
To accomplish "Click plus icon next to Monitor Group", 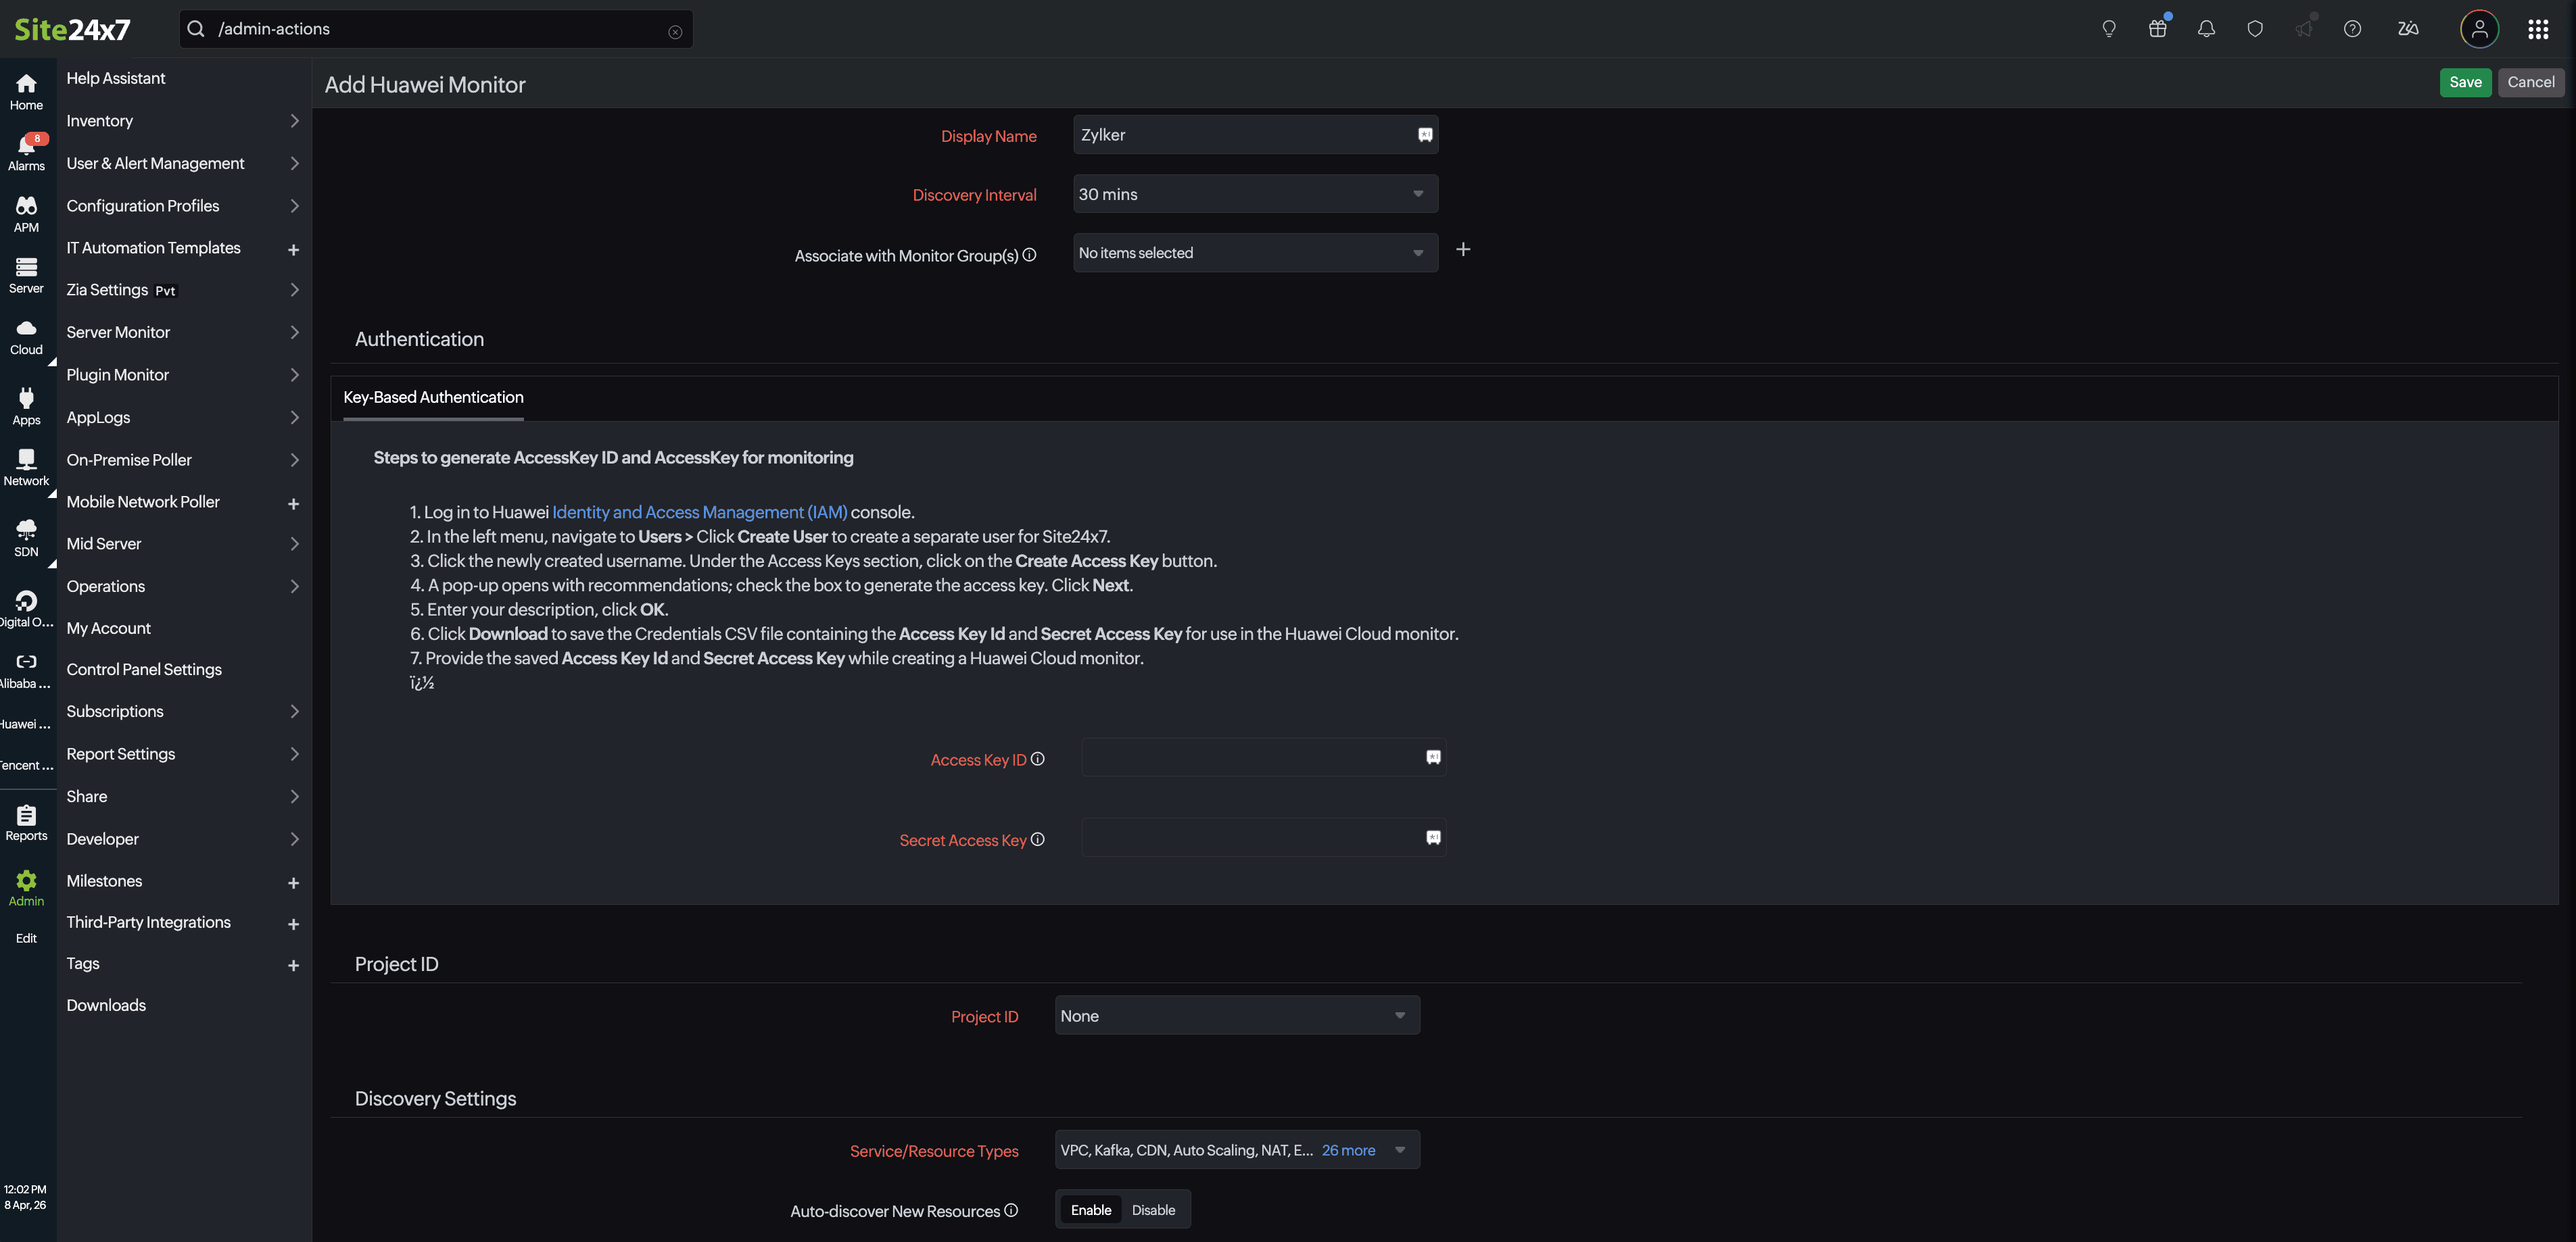I will point(1463,250).
